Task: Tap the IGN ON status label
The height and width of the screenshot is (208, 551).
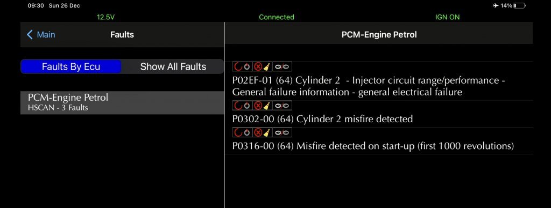Action: point(447,17)
